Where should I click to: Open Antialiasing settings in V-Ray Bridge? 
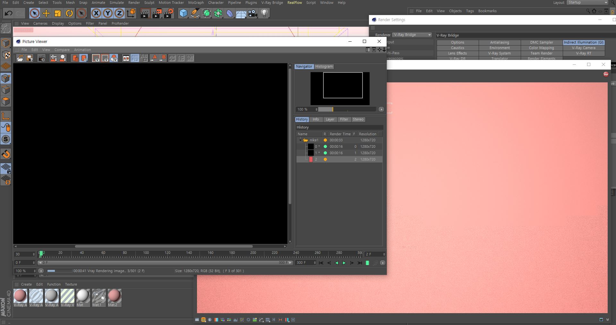[500, 42]
